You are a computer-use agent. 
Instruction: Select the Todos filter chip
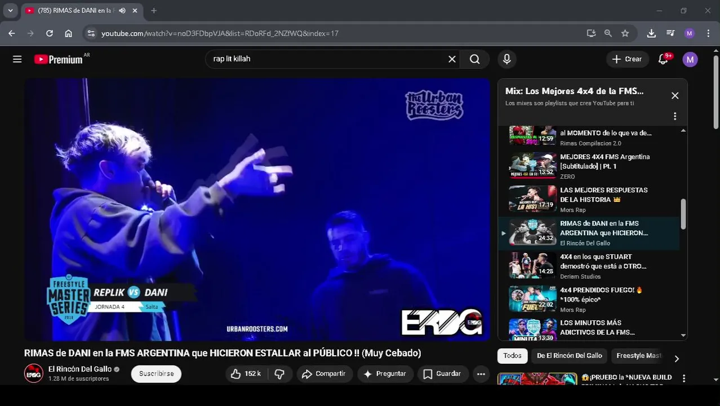[512, 356]
